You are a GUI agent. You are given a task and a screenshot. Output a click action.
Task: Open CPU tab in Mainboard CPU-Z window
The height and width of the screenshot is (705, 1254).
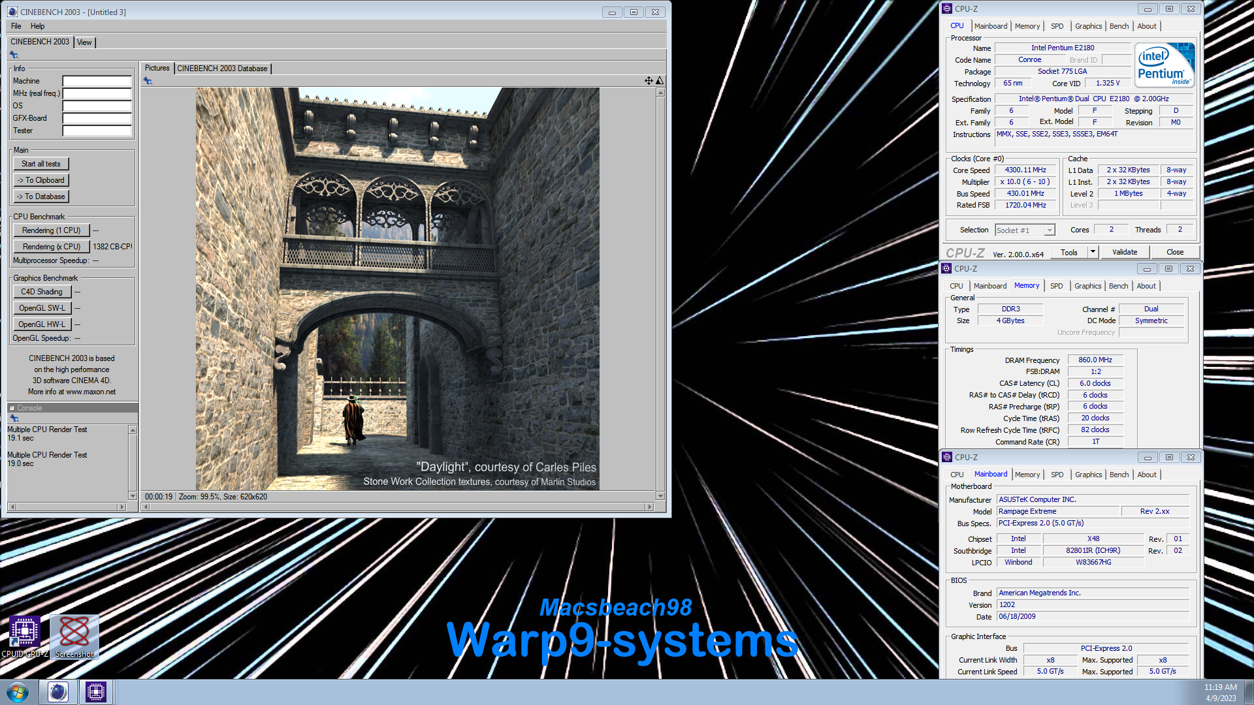click(x=957, y=475)
